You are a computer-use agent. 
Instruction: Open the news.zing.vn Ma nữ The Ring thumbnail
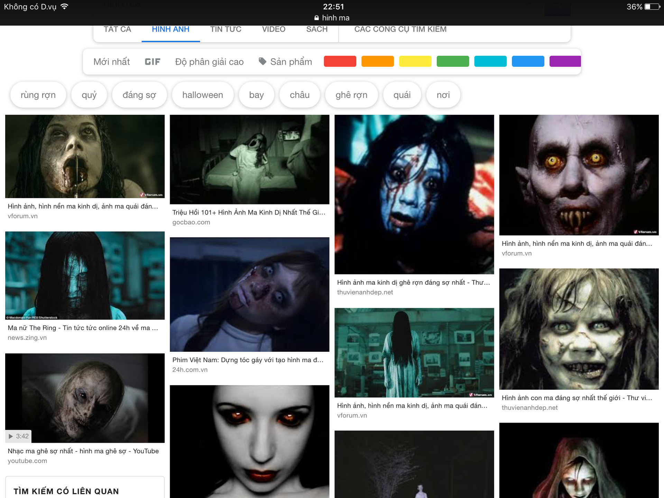coord(85,275)
